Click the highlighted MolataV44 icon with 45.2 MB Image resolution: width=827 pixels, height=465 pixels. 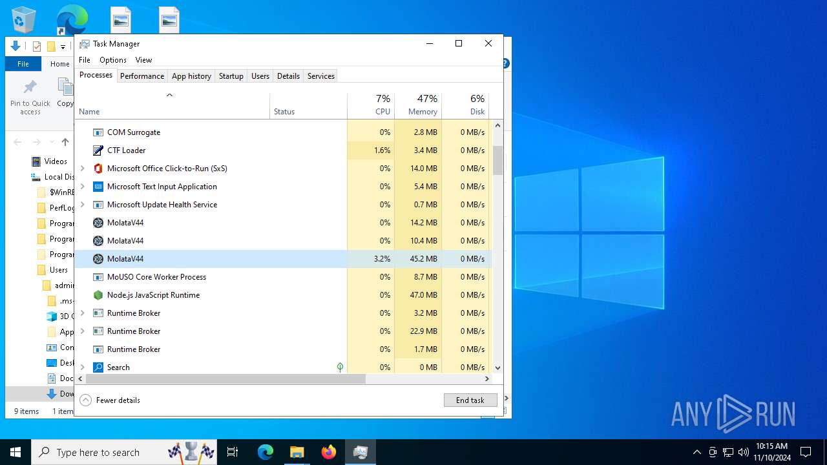tap(98, 259)
